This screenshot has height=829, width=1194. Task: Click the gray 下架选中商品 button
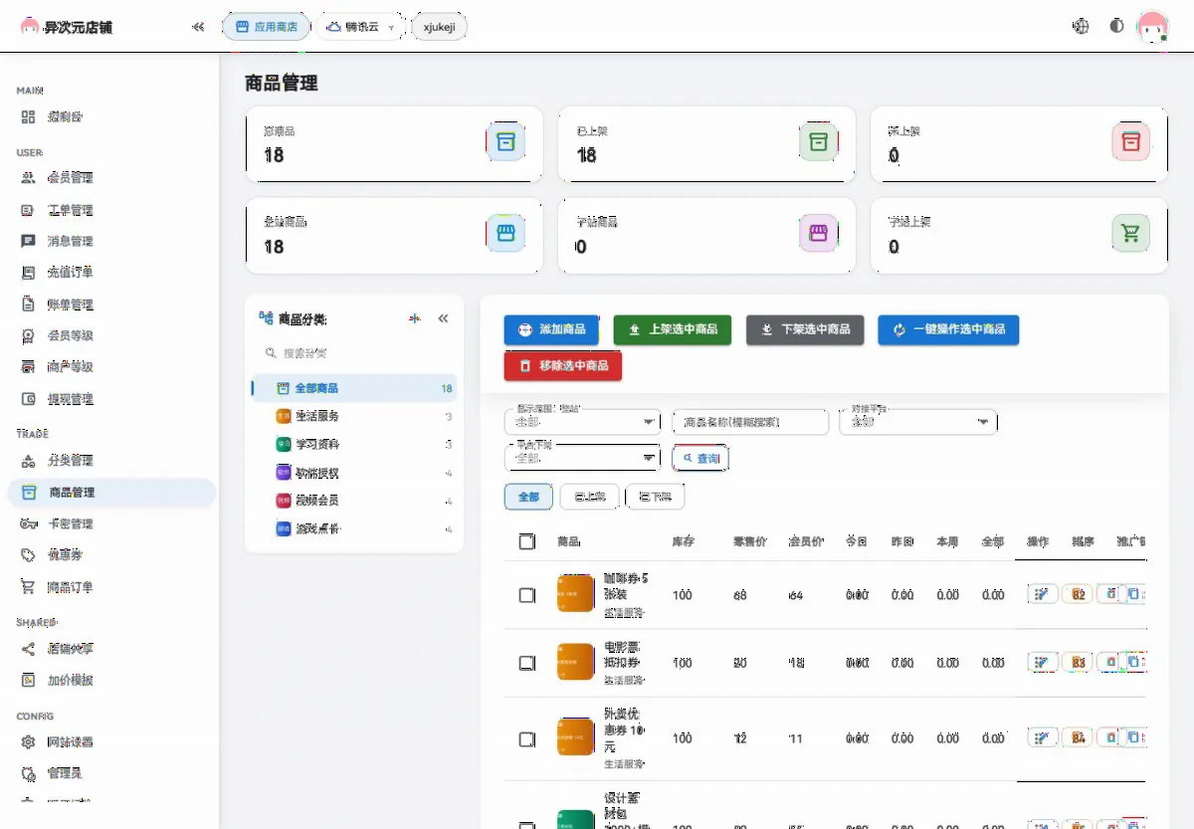tap(805, 329)
